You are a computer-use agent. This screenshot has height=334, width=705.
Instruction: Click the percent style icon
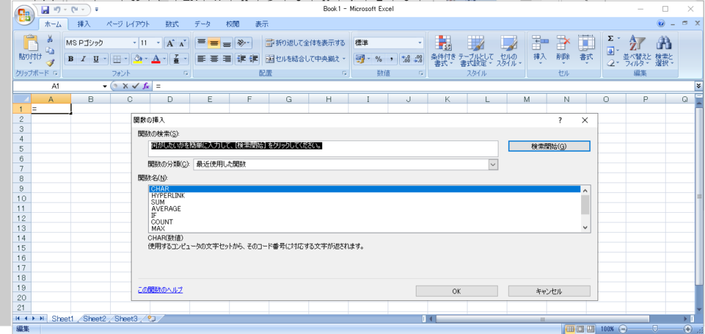tap(379, 59)
